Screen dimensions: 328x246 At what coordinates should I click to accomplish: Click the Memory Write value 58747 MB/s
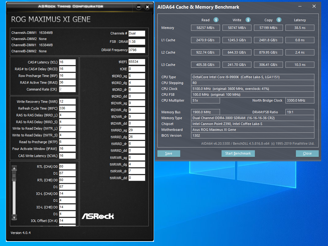tap(237, 28)
